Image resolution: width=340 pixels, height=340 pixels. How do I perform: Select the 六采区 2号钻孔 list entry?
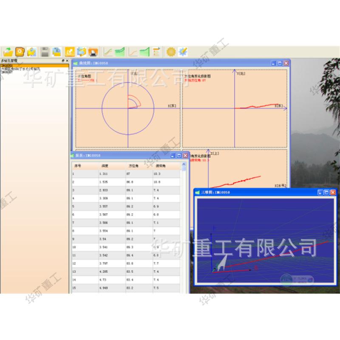coord(20,69)
